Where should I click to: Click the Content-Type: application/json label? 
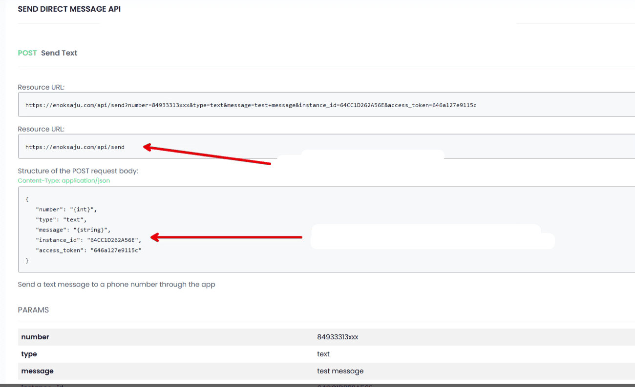click(x=64, y=180)
